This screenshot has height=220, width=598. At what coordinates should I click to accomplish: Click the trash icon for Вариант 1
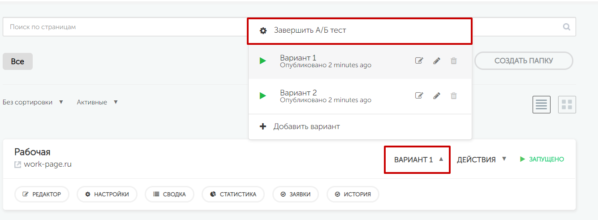[454, 61]
